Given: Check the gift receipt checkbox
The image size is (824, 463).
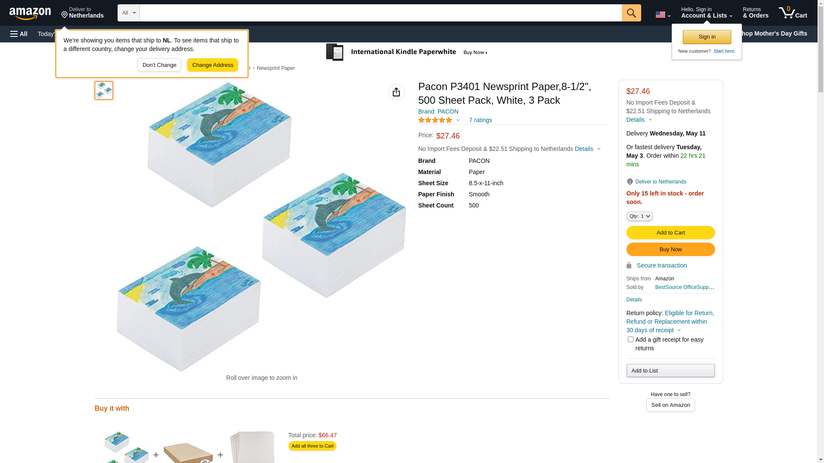Looking at the screenshot, I should click(x=630, y=340).
